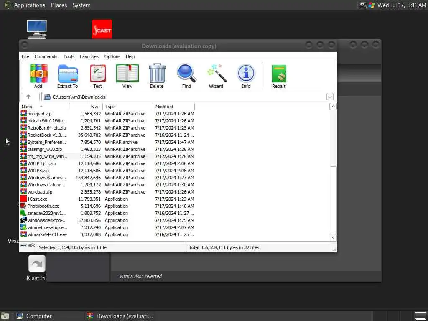Select the winrar-x64-701.exe icon

[23, 234]
